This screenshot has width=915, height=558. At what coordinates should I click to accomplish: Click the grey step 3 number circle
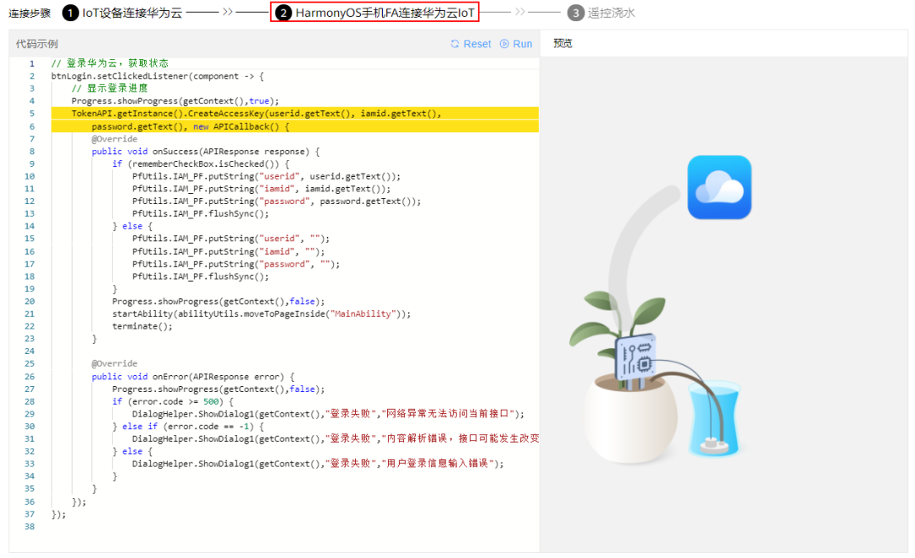tap(576, 13)
